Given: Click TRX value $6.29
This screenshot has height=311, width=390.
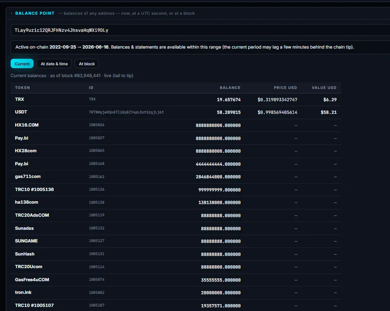Looking at the screenshot, I should (x=330, y=100).
